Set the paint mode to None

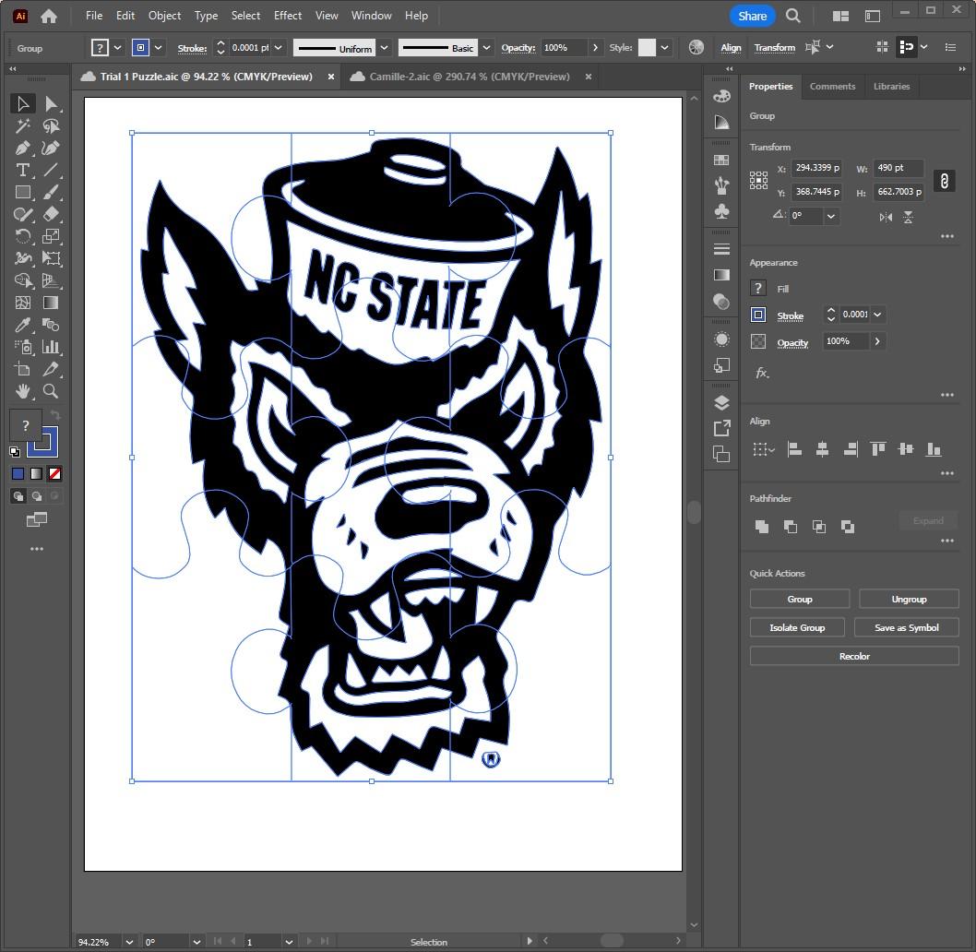click(54, 474)
